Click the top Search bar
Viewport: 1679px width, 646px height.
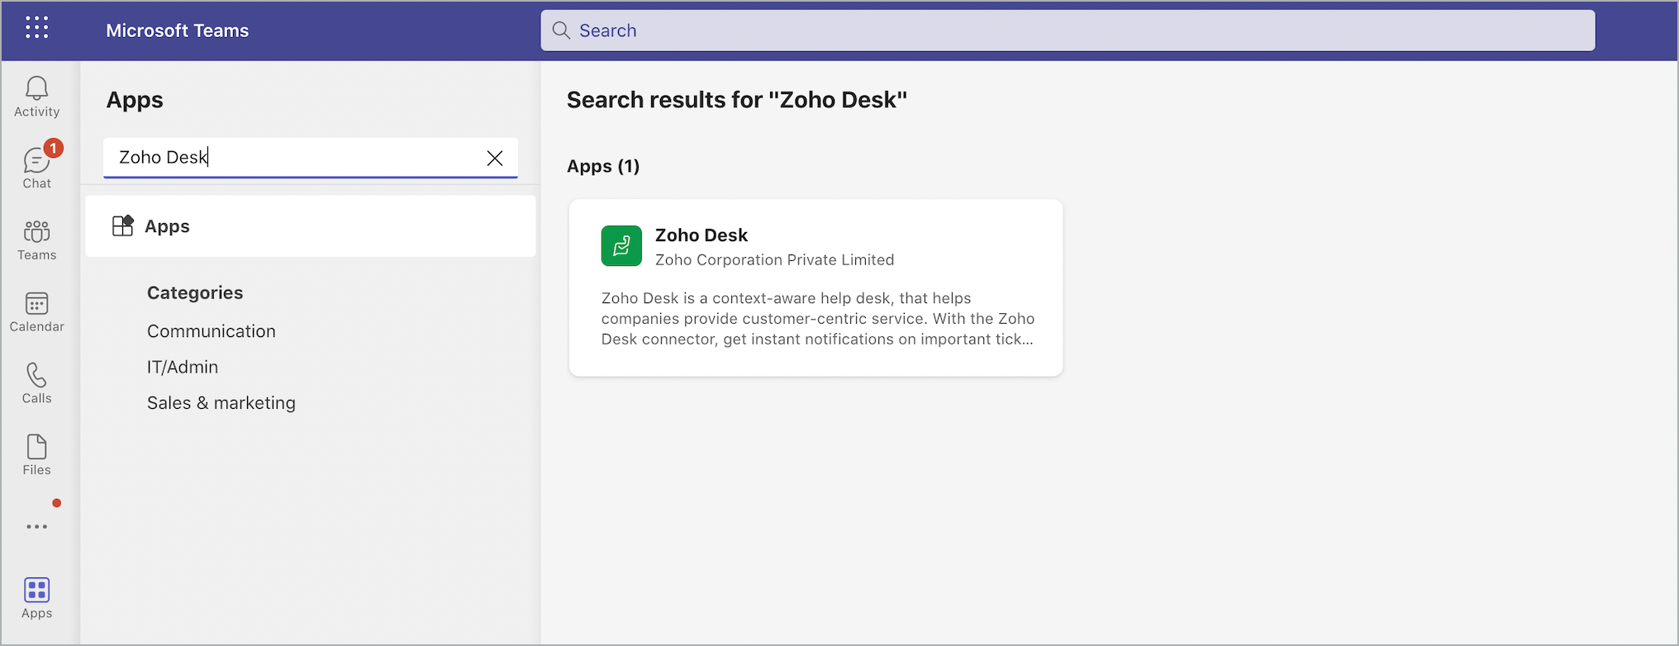(1066, 31)
